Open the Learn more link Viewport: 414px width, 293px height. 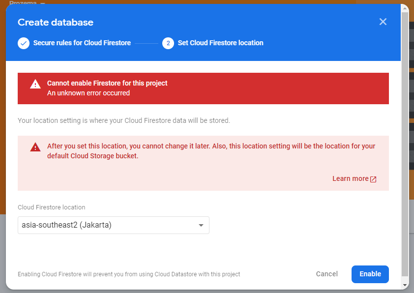click(350, 178)
